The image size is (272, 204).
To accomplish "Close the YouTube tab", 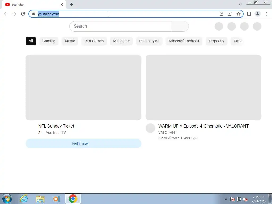I will point(62,5).
